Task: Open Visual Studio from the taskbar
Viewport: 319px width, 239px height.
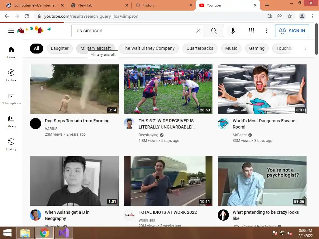Action: [x=64, y=233]
